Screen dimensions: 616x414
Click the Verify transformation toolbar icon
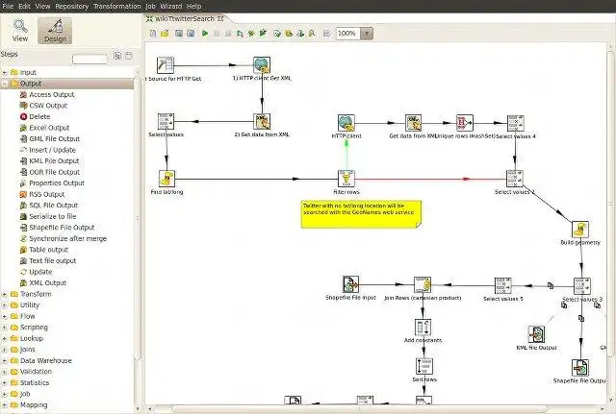coord(277,34)
